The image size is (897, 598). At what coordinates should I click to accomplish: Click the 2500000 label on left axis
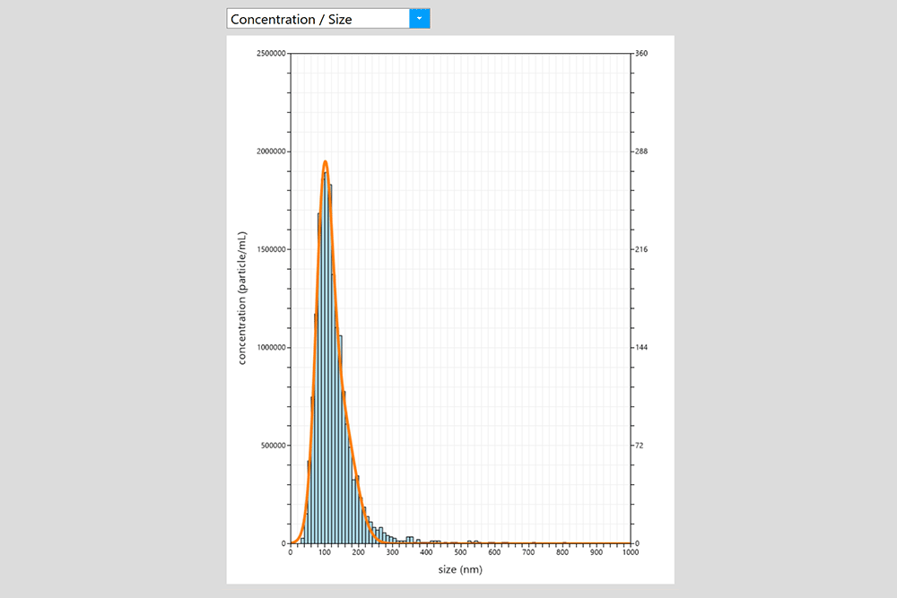[x=268, y=54]
